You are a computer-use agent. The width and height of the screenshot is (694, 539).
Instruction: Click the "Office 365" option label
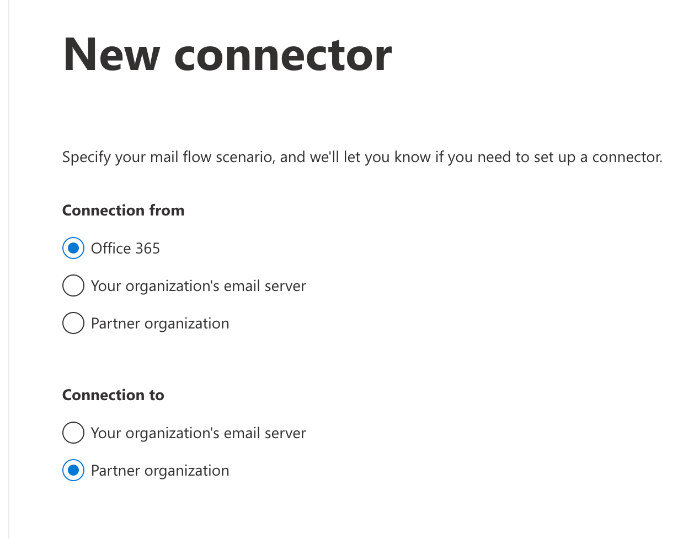(125, 249)
